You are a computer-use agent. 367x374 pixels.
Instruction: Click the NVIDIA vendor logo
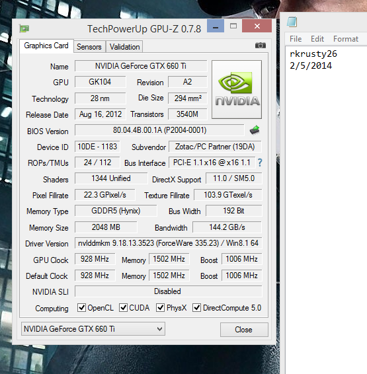pyautogui.click(x=237, y=89)
